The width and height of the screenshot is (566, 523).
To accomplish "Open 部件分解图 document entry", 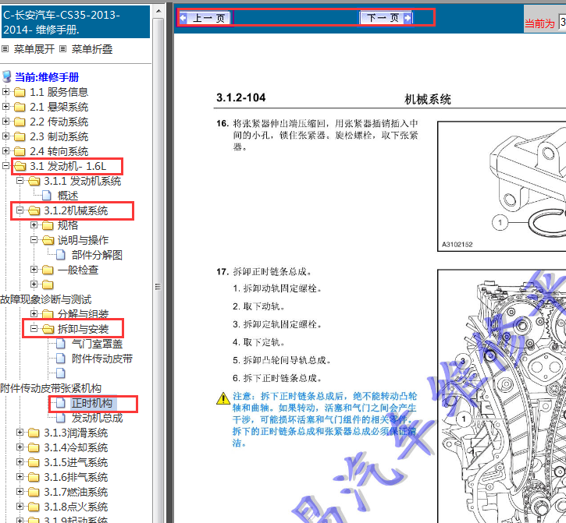I will tap(97, 255).
